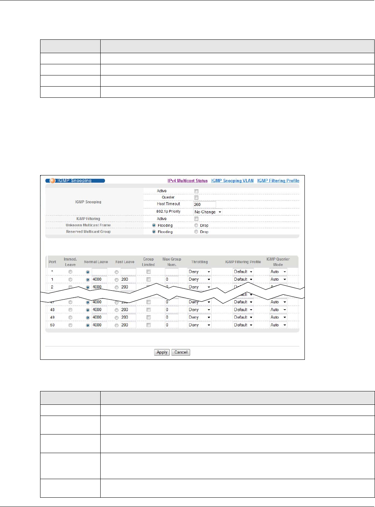Image resolution: width=375 pixels, height=507 pixels.
Task: Click Max Group Num. field for port *
Action: (x=172, y=272)
